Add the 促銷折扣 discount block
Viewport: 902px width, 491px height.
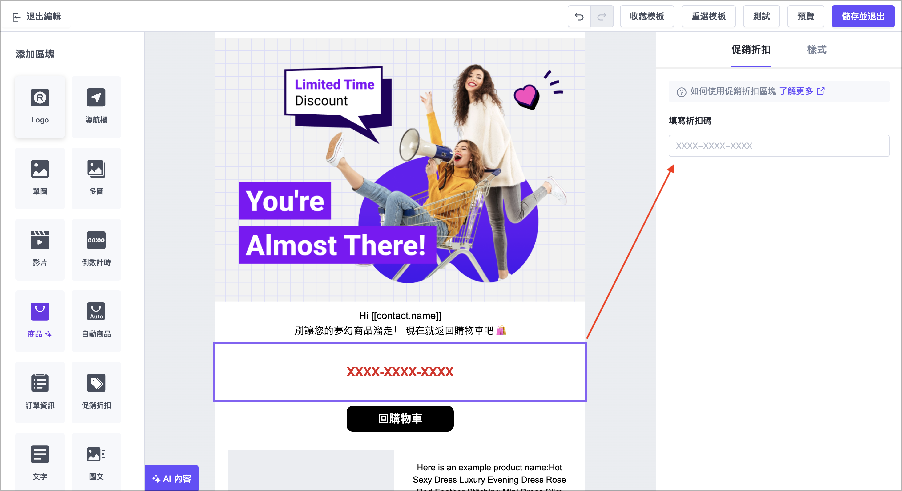pyautogui.click(x=96, y=392)
